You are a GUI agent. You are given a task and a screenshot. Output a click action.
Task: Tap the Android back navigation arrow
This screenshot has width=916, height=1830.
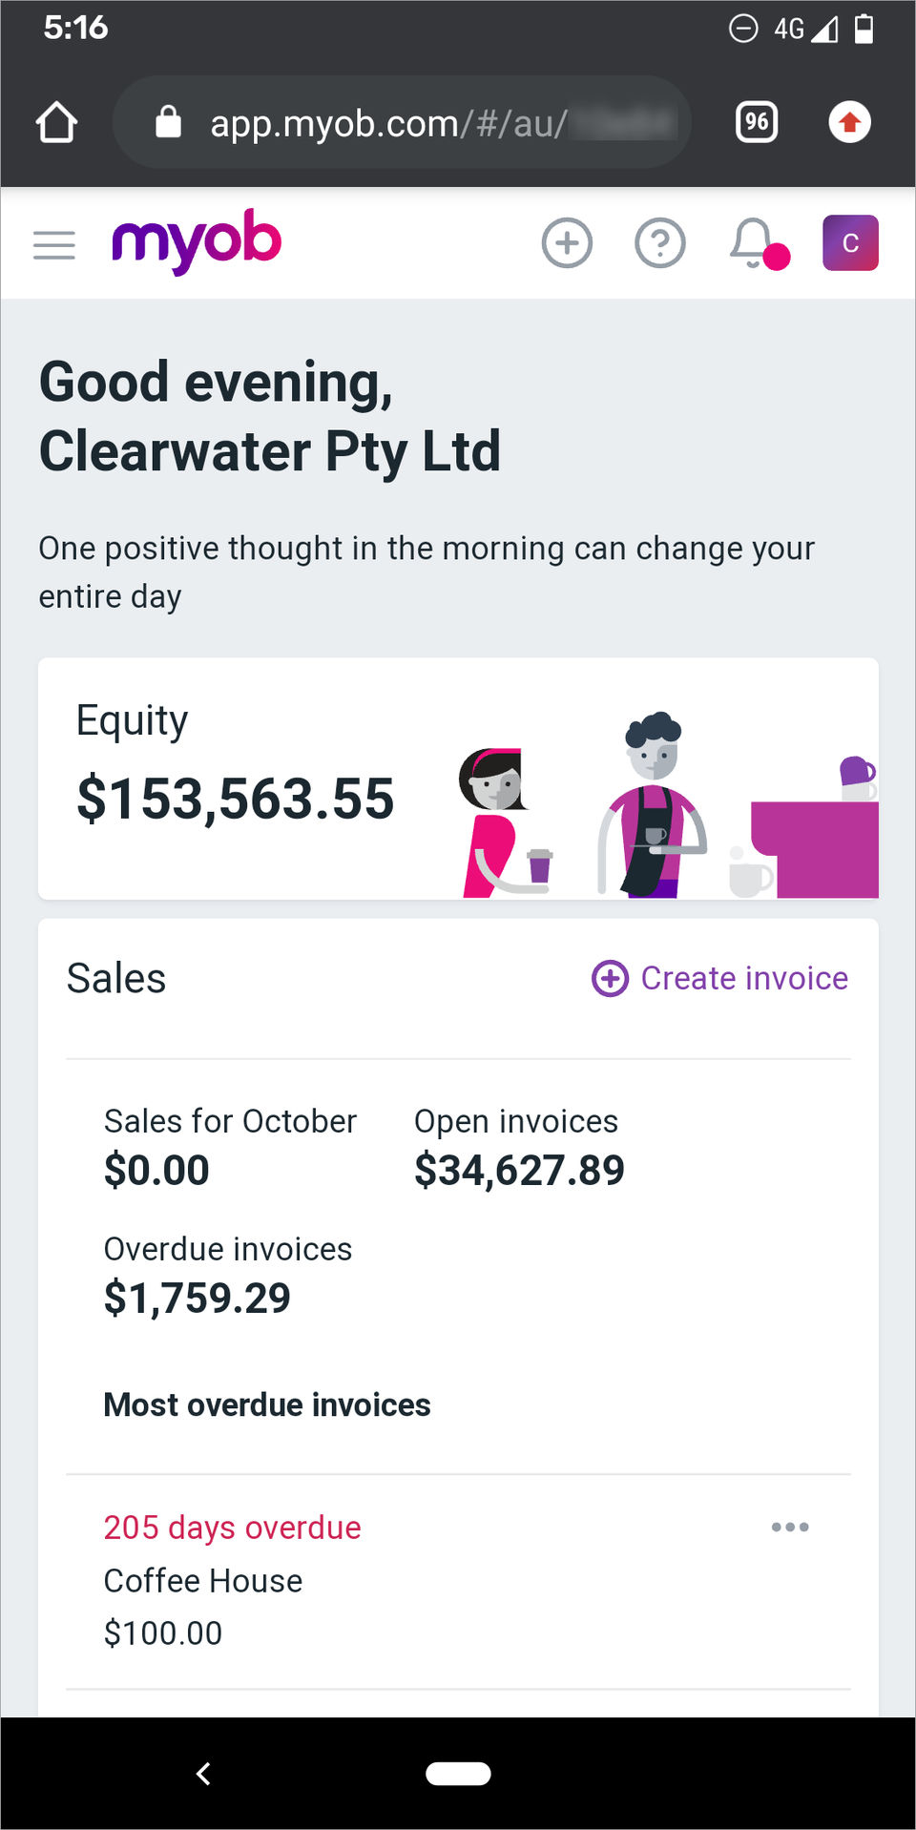(203, 1774)
